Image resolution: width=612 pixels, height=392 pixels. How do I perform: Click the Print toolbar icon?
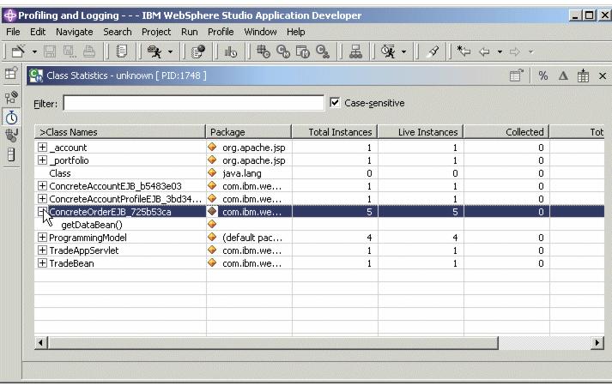(x=89, y=51)
